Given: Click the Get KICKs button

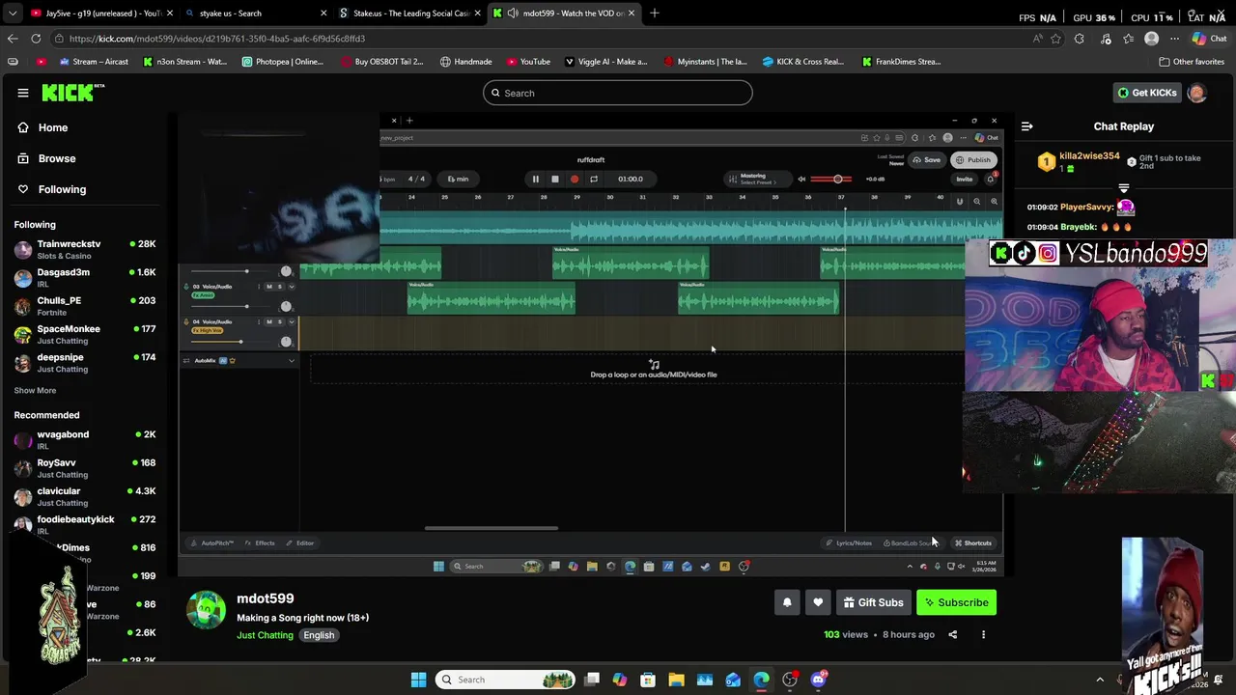Looking at the screenshot, I should coord(1147,93).
